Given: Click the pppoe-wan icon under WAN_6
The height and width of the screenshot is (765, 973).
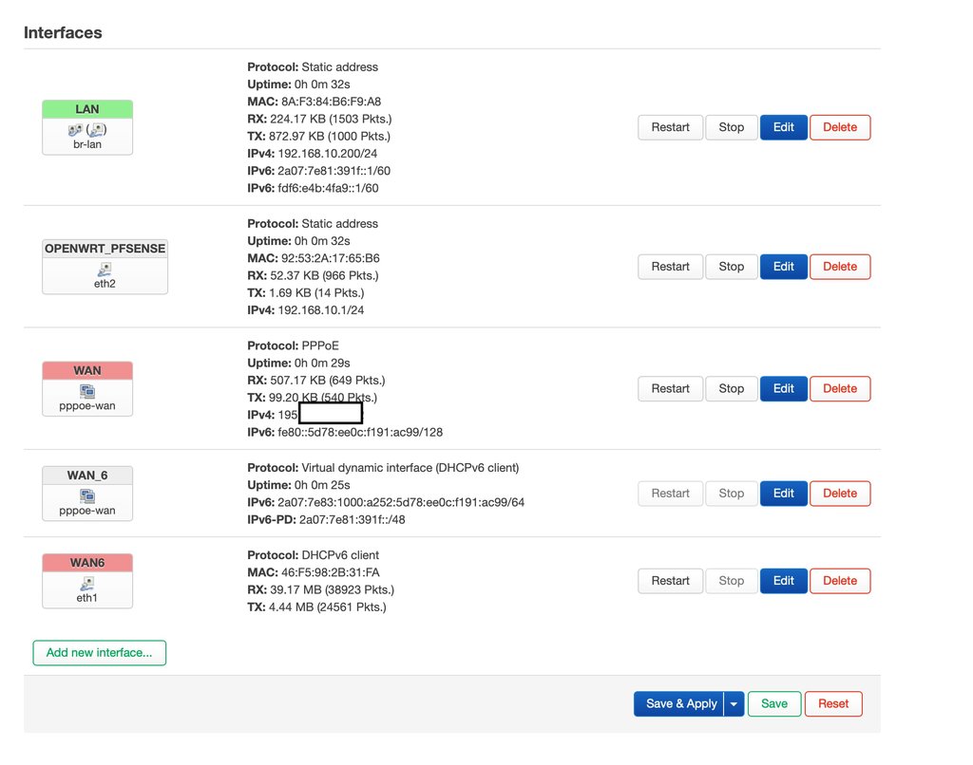Looking at the screenshot, I should click(x=86, y=496).
